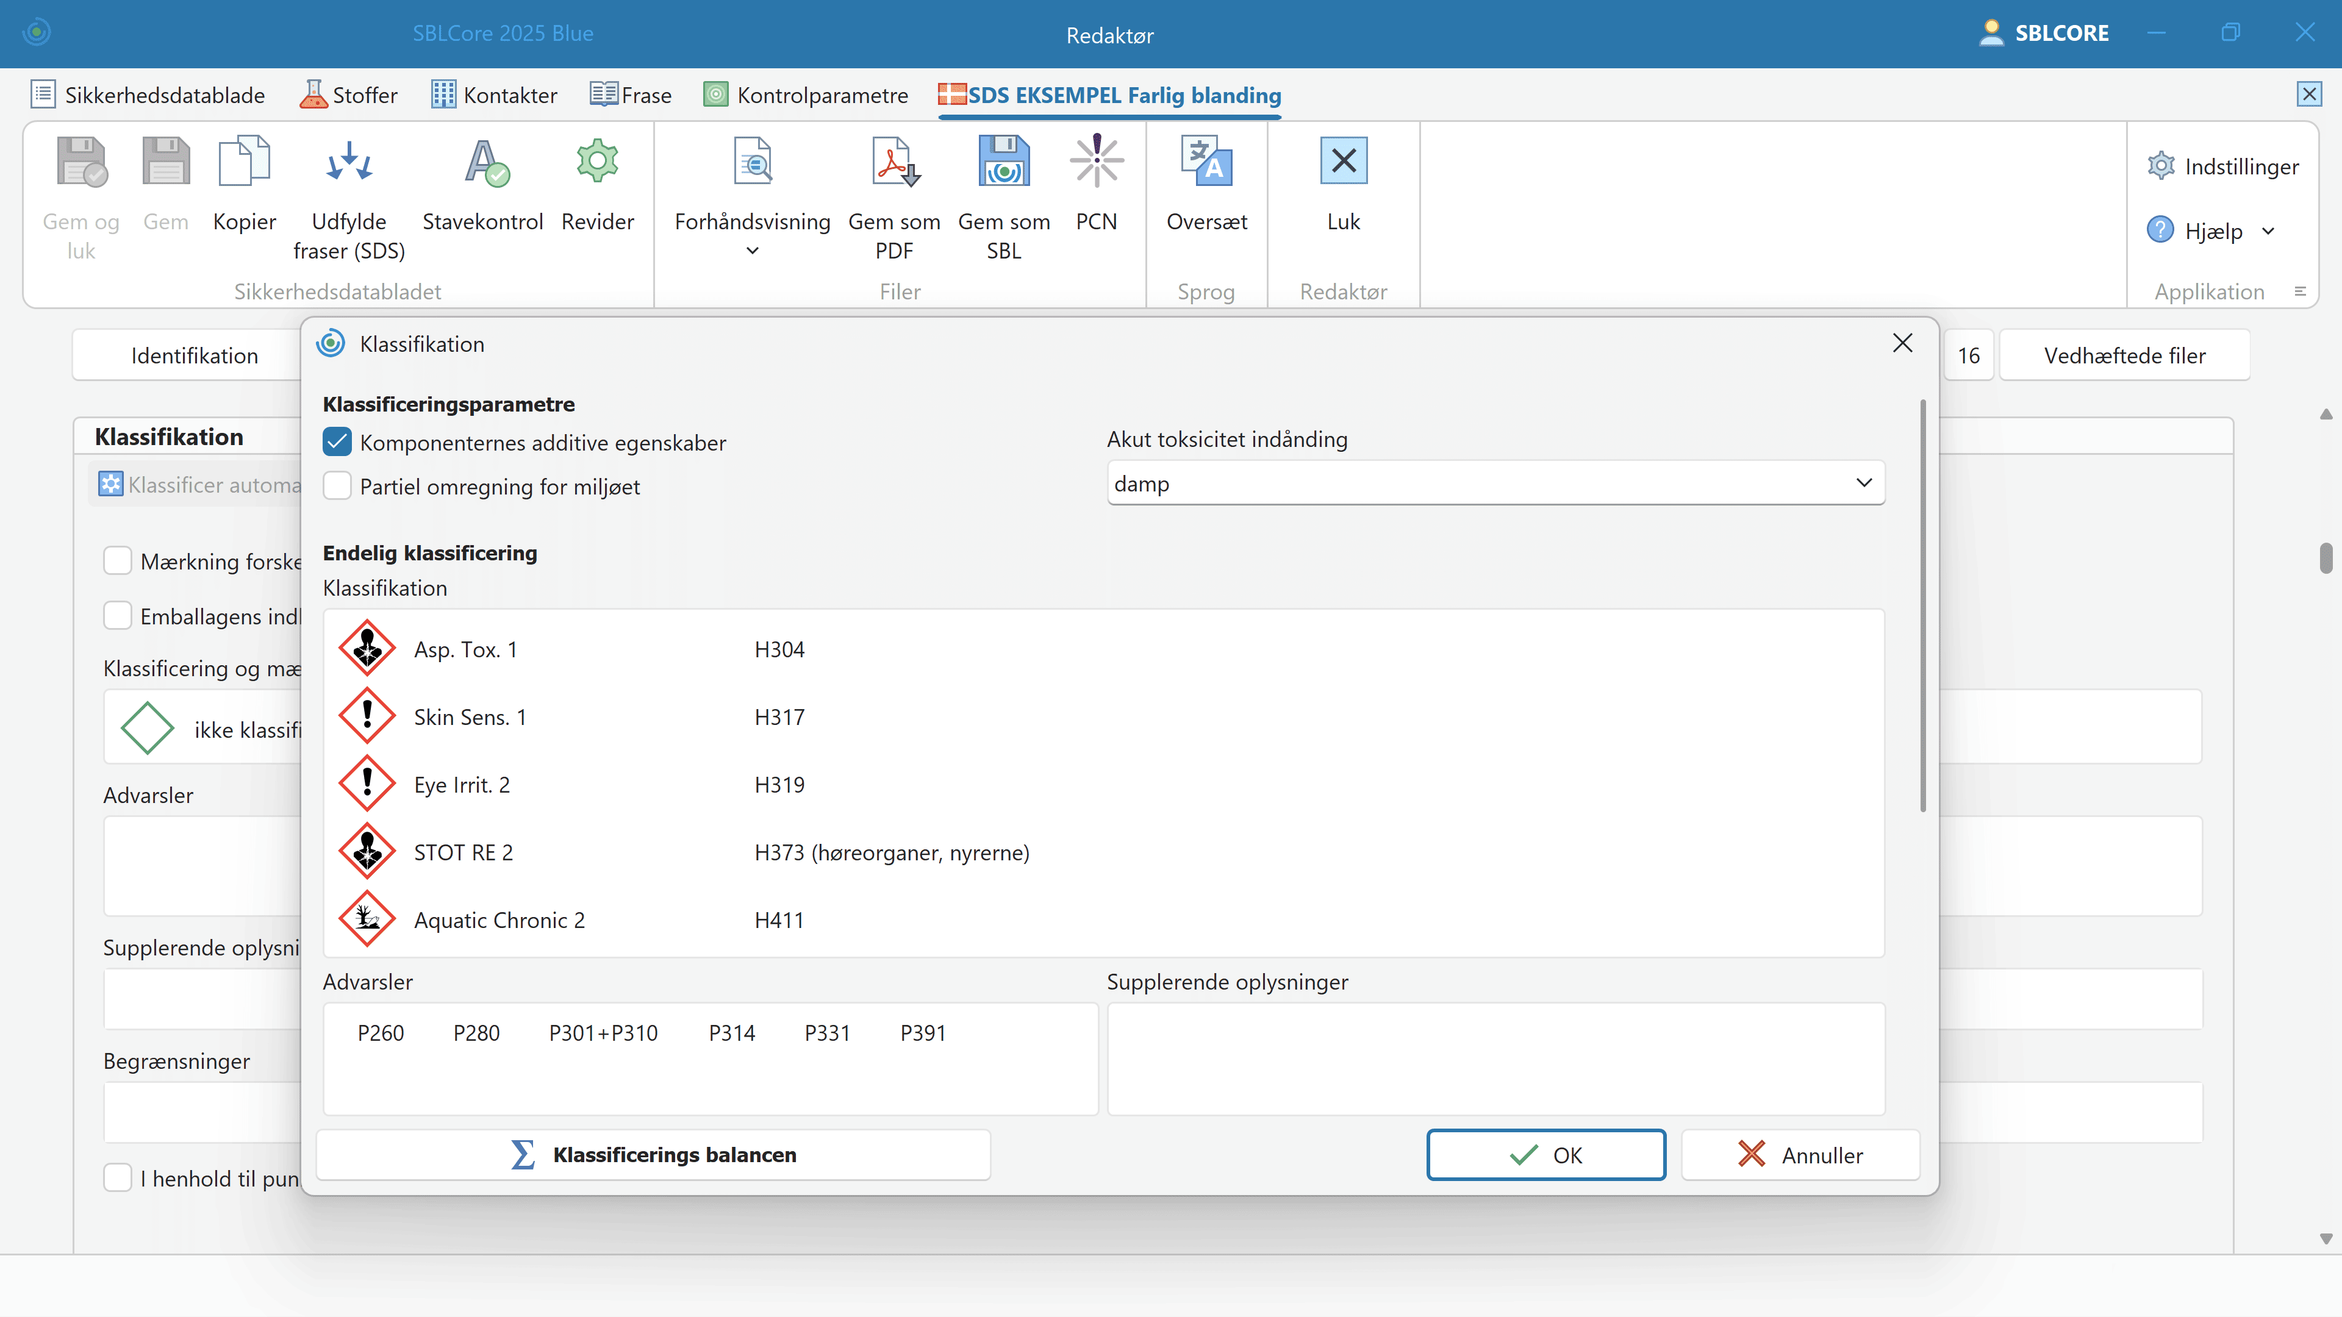Tick the Mærkning checkbox behind dialog
This screenshot has height=1317, width=2342.
click(x=117, y=561)
